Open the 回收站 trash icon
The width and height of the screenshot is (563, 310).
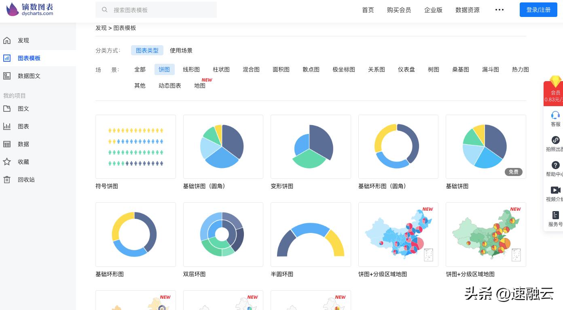7,179
